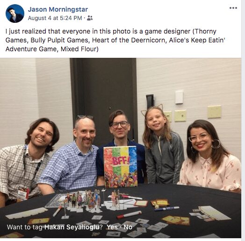Open Jason Morningstar's profile name link
The image size is (245, 241).
click(58, 9)
